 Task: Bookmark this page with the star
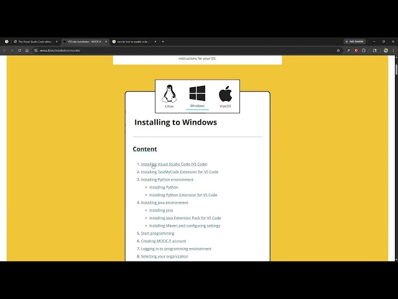pyautogui.click(x=338, y=50)
